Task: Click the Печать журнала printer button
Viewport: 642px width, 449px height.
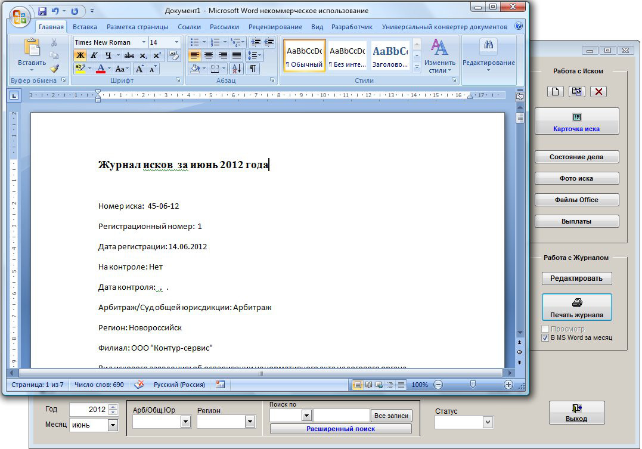Action: (x=576, y=307)
